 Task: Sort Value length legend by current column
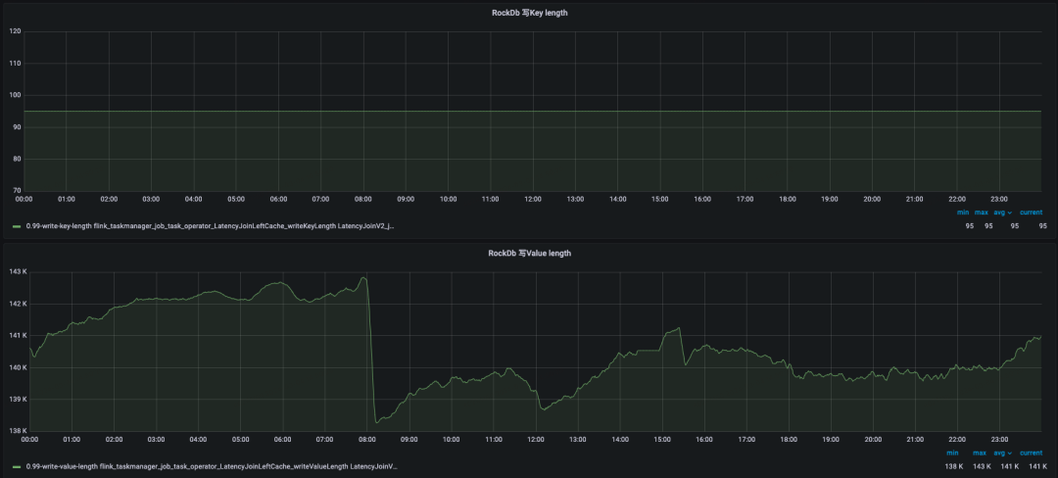tap(1031, 454)
